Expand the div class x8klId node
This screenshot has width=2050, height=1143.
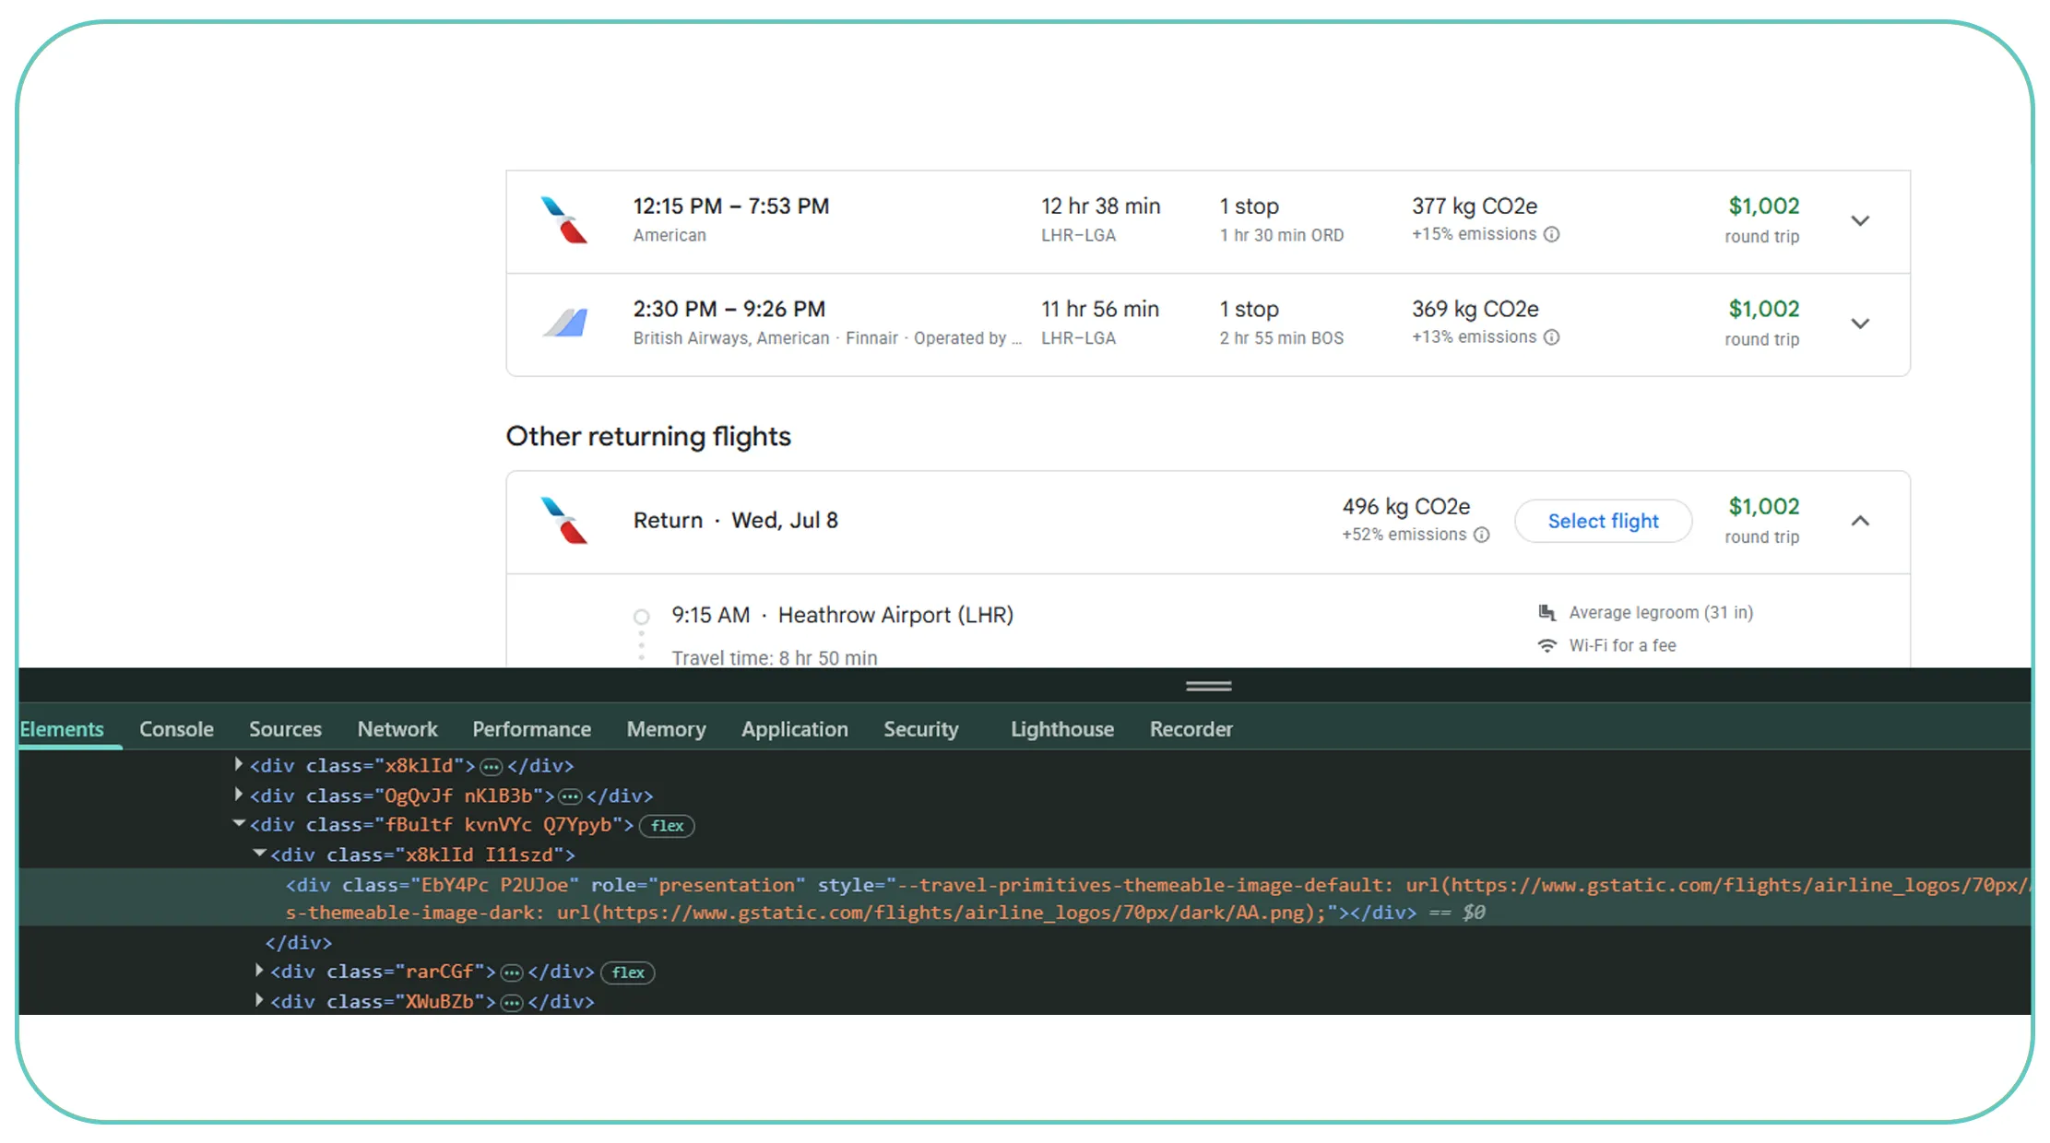click(239, 764)
